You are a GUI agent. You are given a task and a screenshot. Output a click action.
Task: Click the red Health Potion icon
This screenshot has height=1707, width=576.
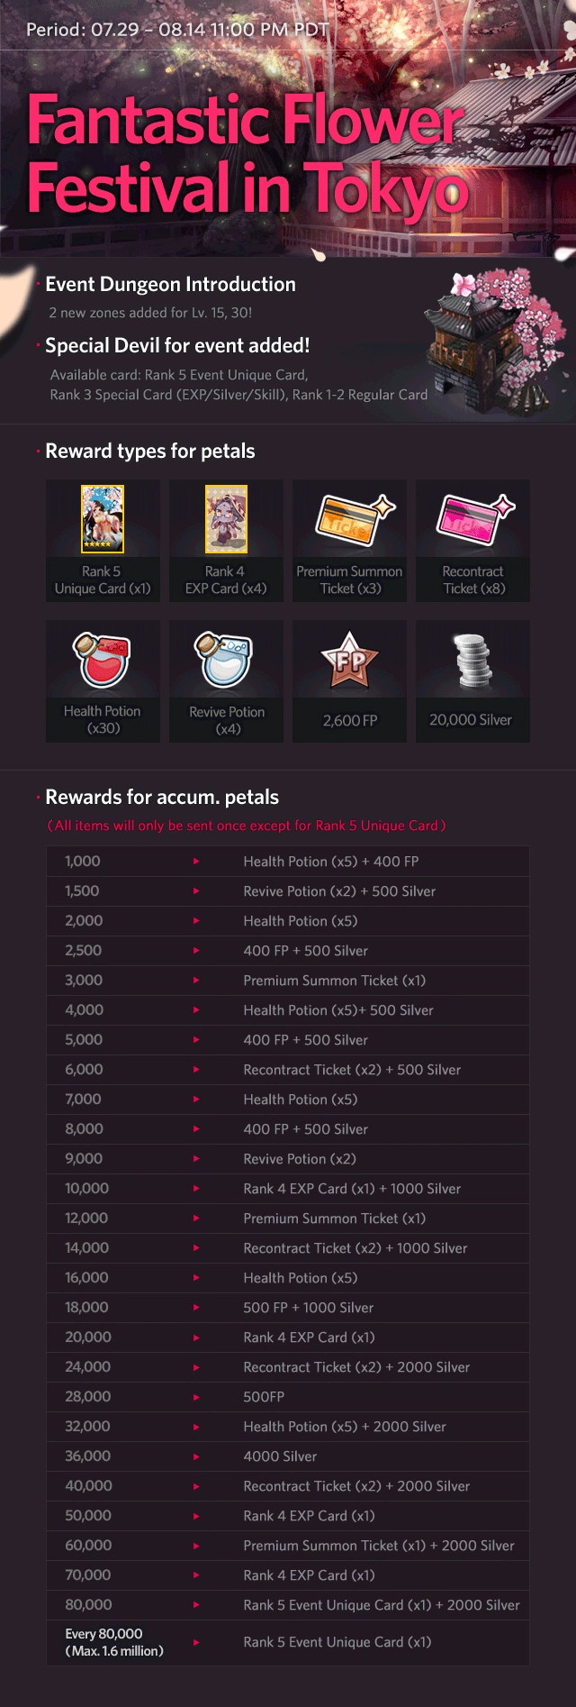(x=103, y=660)
